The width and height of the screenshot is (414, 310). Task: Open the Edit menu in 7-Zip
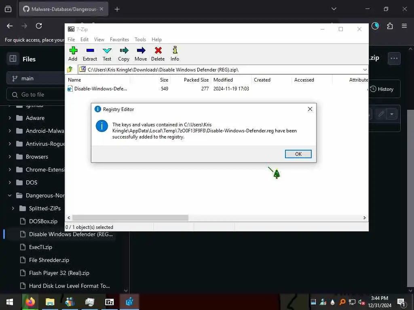[x=84, y=40]
